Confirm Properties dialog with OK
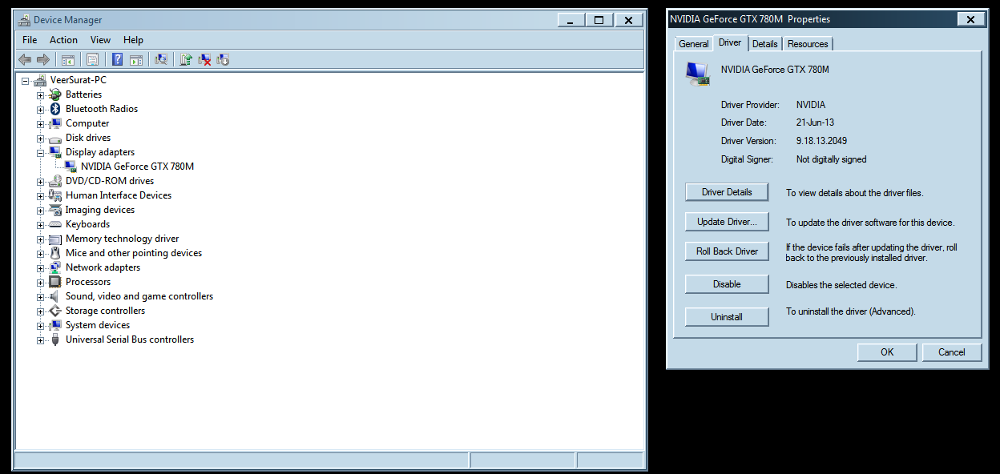Viewport: 1000px width, 474px height. [887, 352]
